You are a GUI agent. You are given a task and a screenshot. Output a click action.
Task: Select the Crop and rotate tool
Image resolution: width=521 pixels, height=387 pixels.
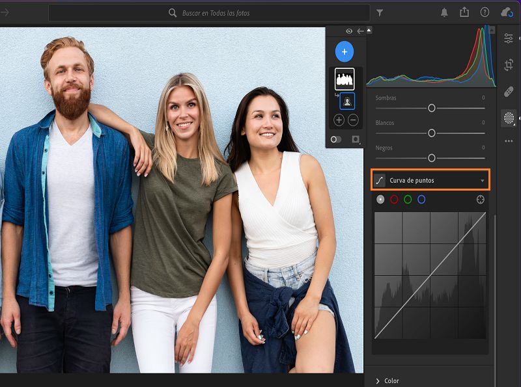tap(509, 65)
